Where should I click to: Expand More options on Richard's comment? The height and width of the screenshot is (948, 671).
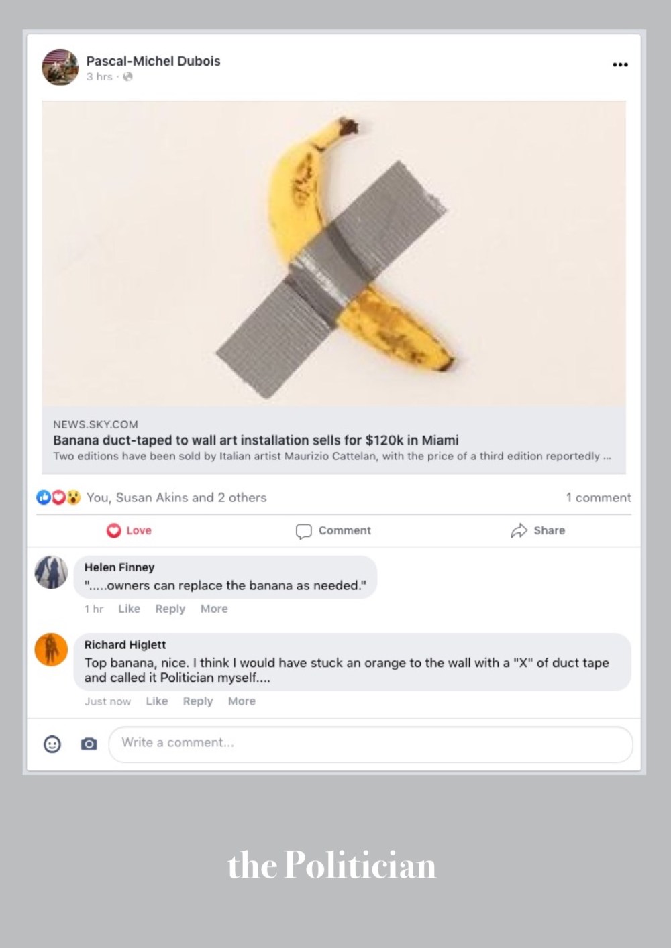pyautogui.click(x=242, y=701)
